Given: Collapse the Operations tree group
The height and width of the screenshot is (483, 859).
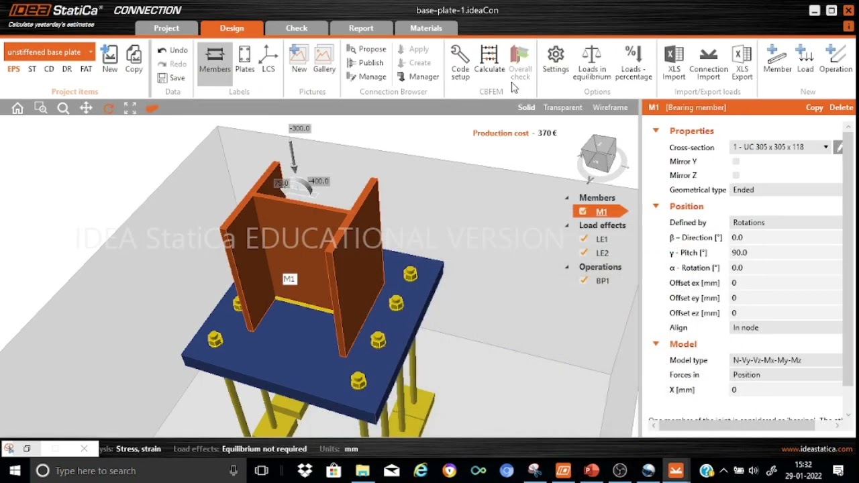Looking at the screenshot, I should (x=566, y=267).
